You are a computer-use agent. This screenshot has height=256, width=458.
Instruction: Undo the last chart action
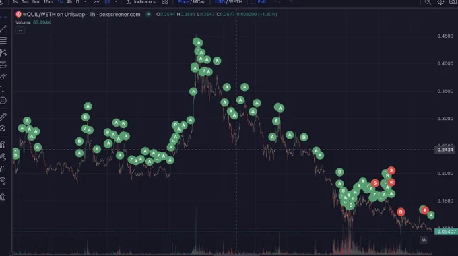pos(277,2)
